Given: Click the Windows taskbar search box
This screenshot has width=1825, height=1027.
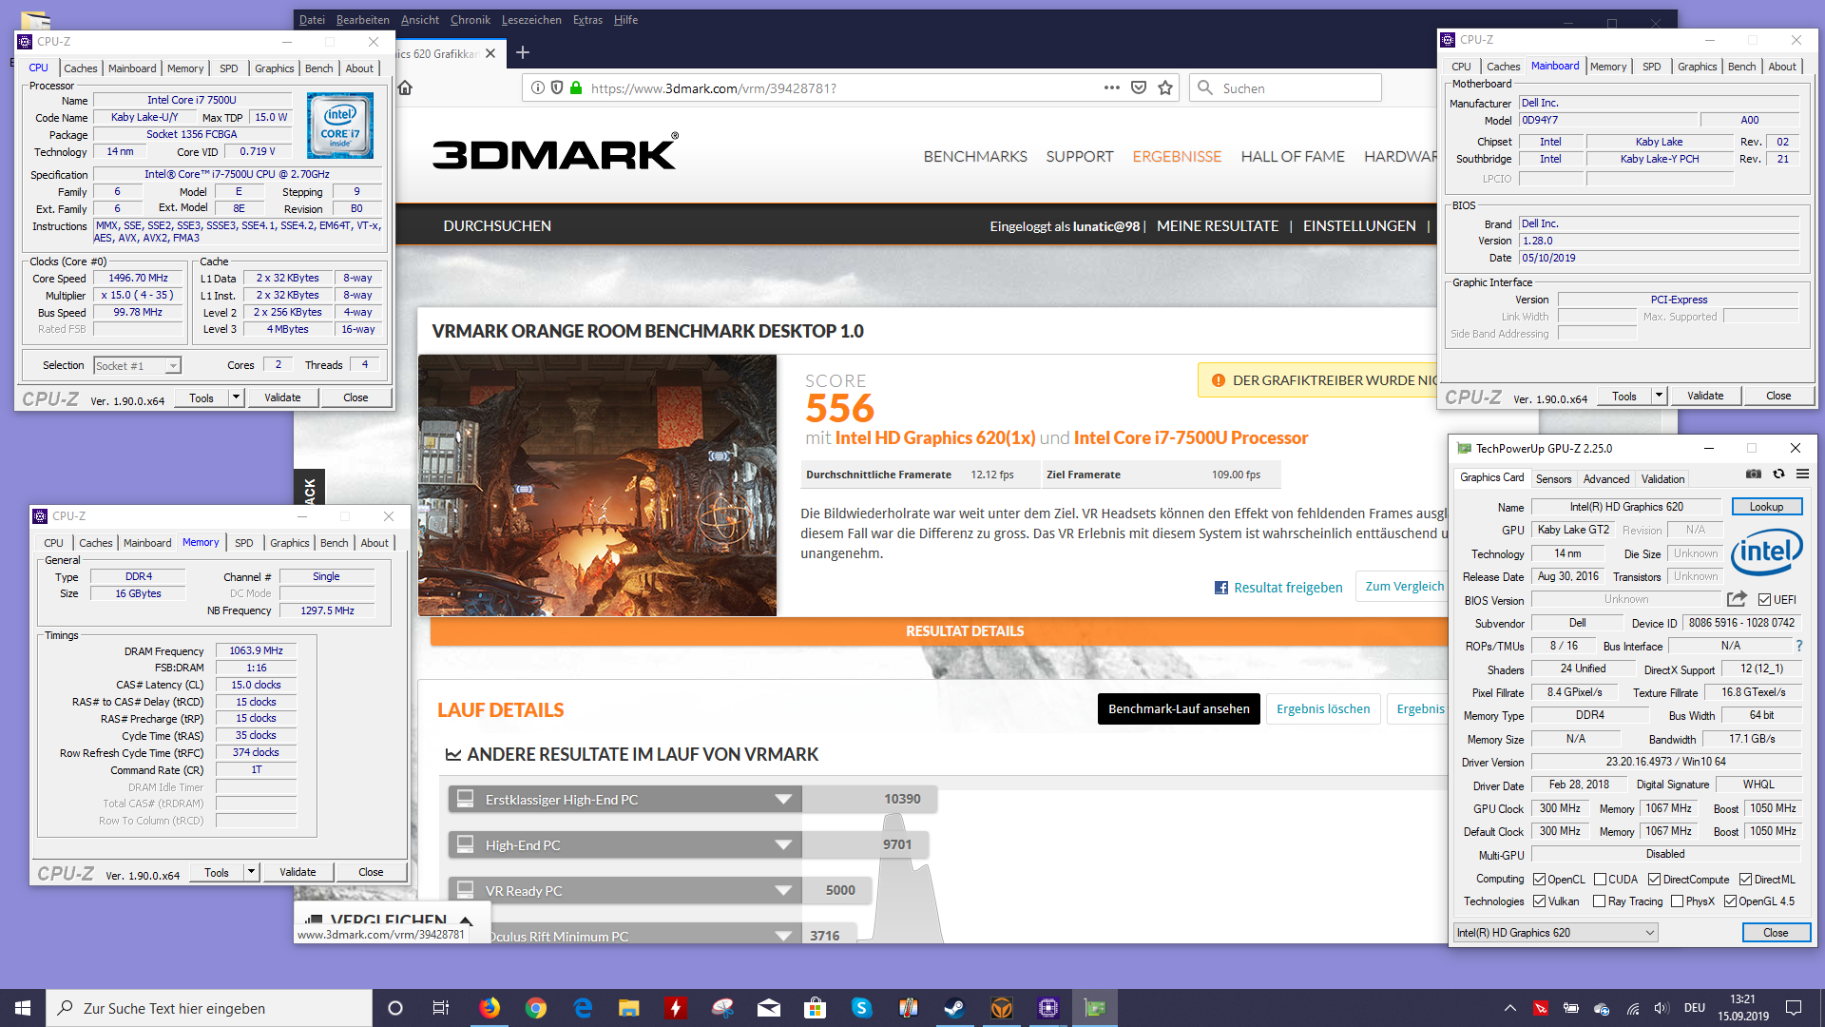Looking at the screenshot, I should (x=209, y=1008).
